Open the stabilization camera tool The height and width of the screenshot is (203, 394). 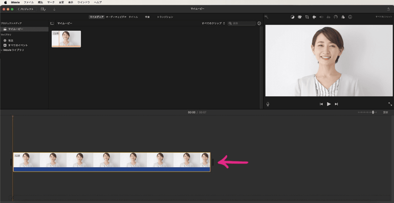coord(314,17)
